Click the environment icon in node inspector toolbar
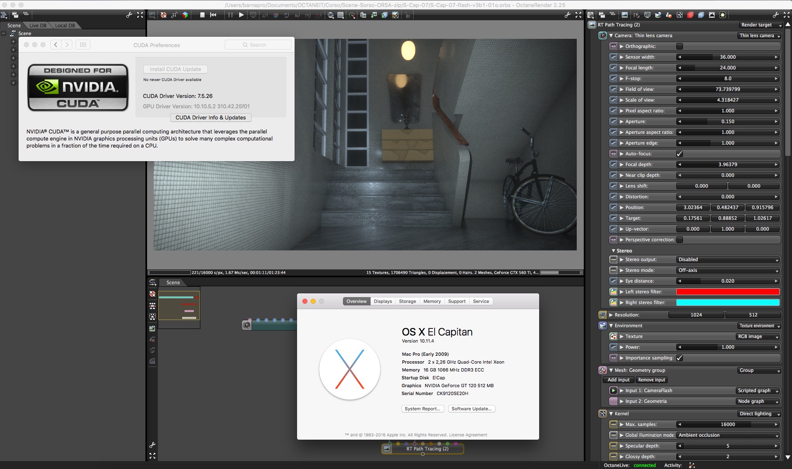Screen dimensions: 792x469 tap(658, 15)
